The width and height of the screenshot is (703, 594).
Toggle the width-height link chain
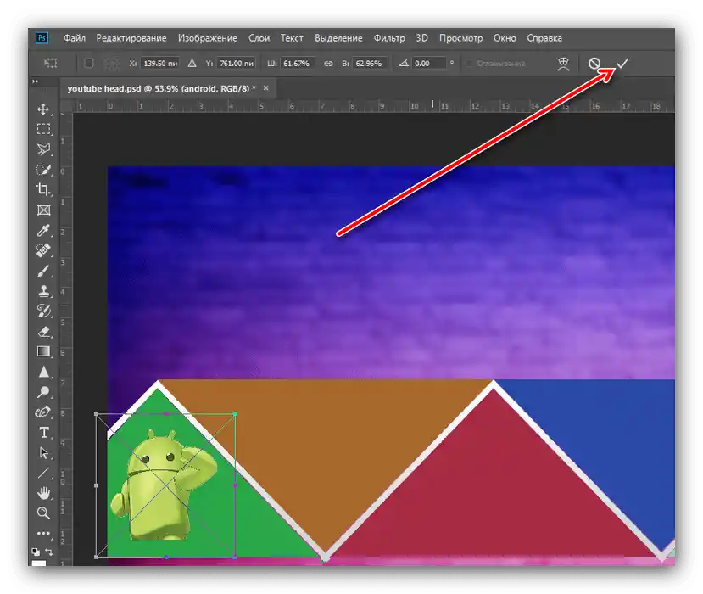click(328, 64)
